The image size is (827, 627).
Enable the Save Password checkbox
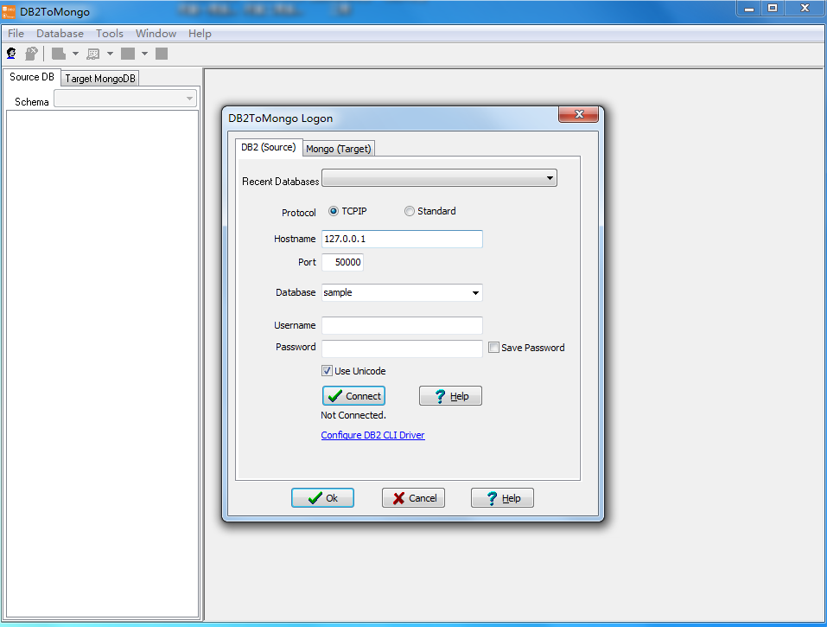click(x=493, y=348)
